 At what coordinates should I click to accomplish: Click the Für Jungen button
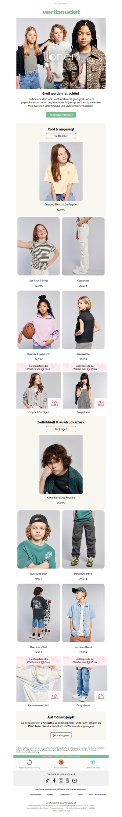pyautogui.click(x=61, y=429)
